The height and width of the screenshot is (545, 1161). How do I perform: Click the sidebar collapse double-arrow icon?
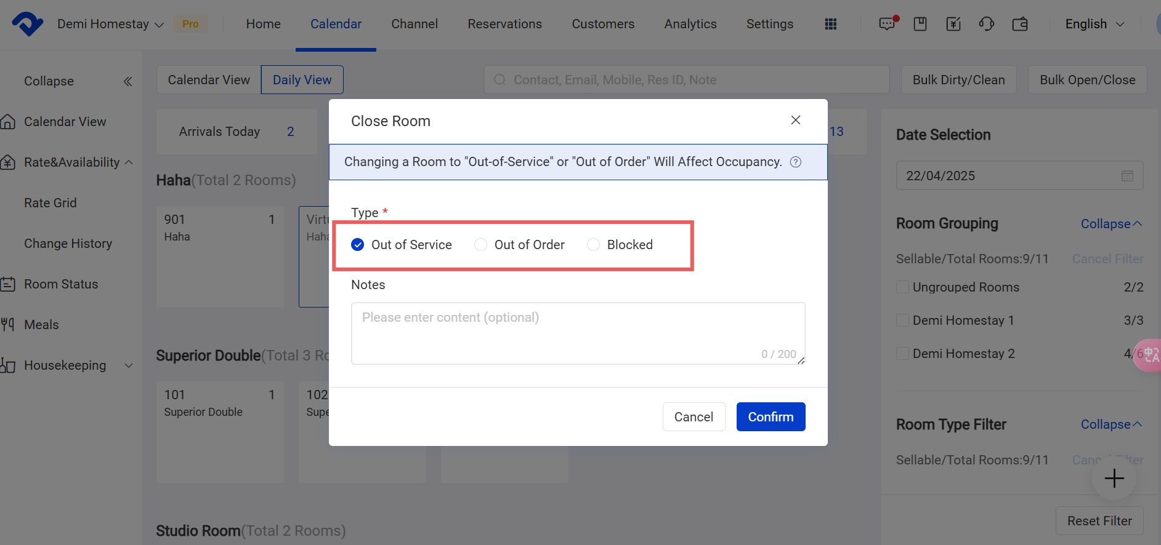click(127, 81)
